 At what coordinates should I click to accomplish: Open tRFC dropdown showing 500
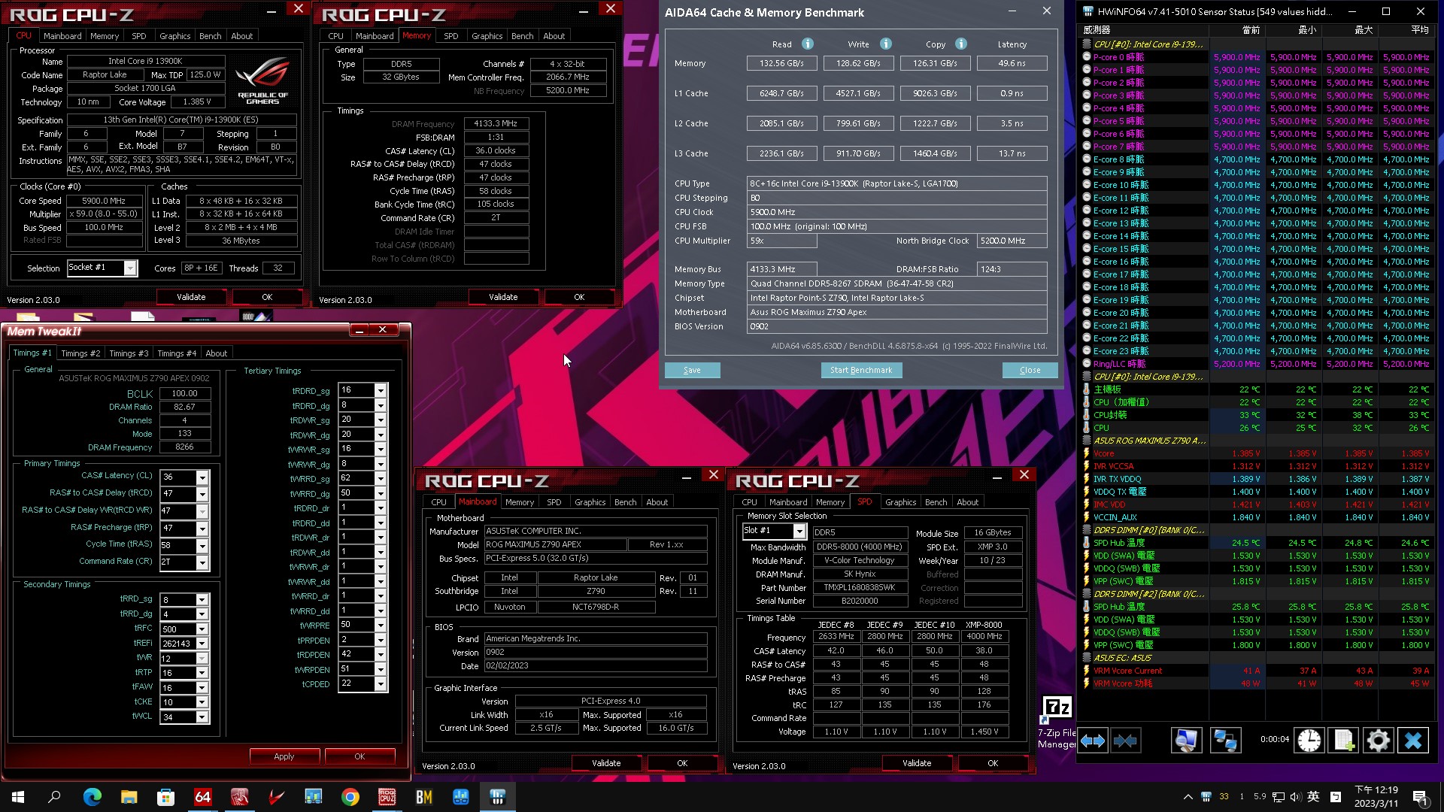click(202, 629)
